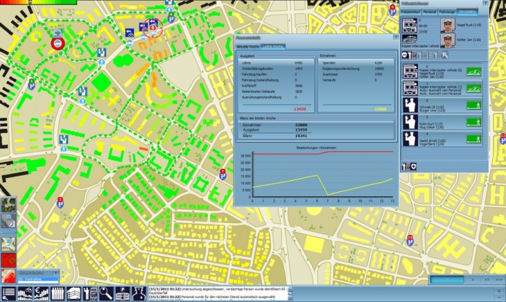Toggle green car button for shift 0
The height and width of the screenshot is (302, 506).
[x=474, y=72]
